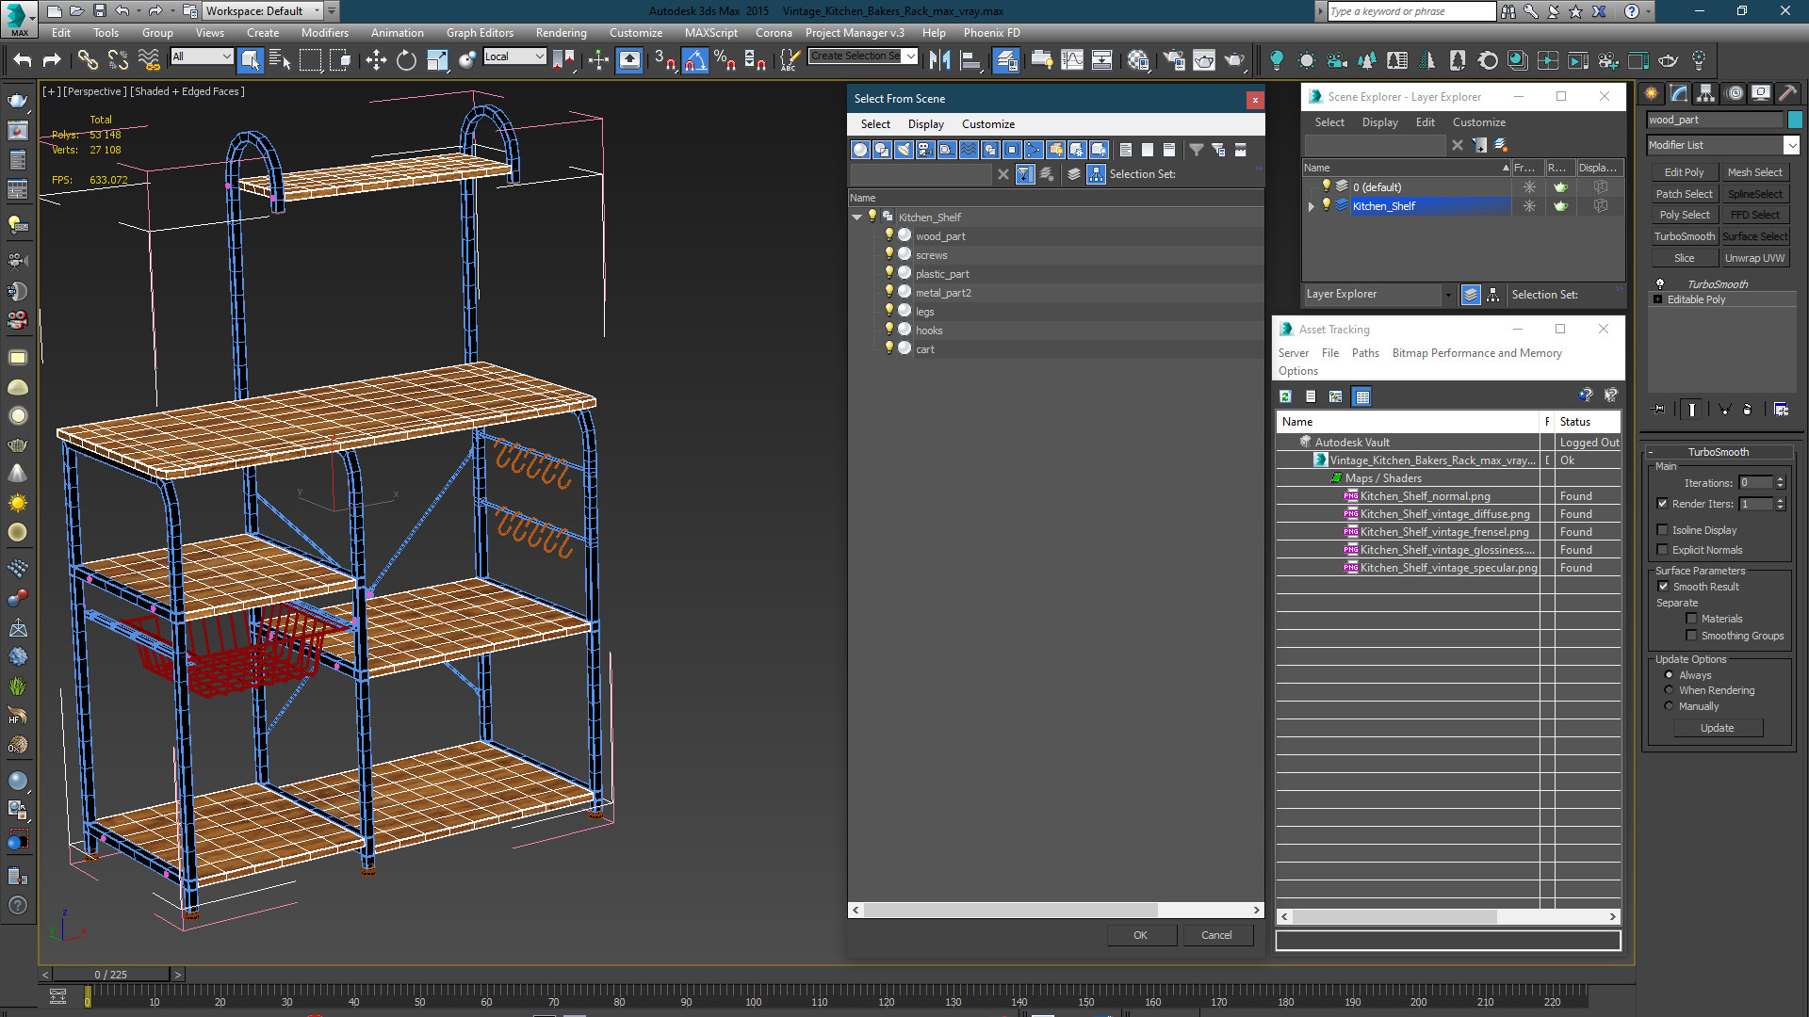Choose the Select and Rotate tool
The image size is (1809, 1017).
click(406, 60)
